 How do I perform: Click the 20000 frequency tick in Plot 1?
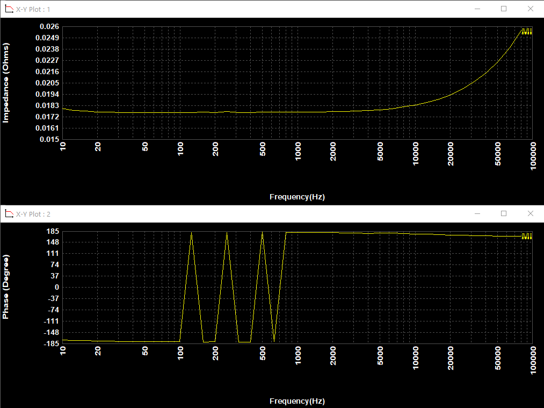[x=451, y=154]
